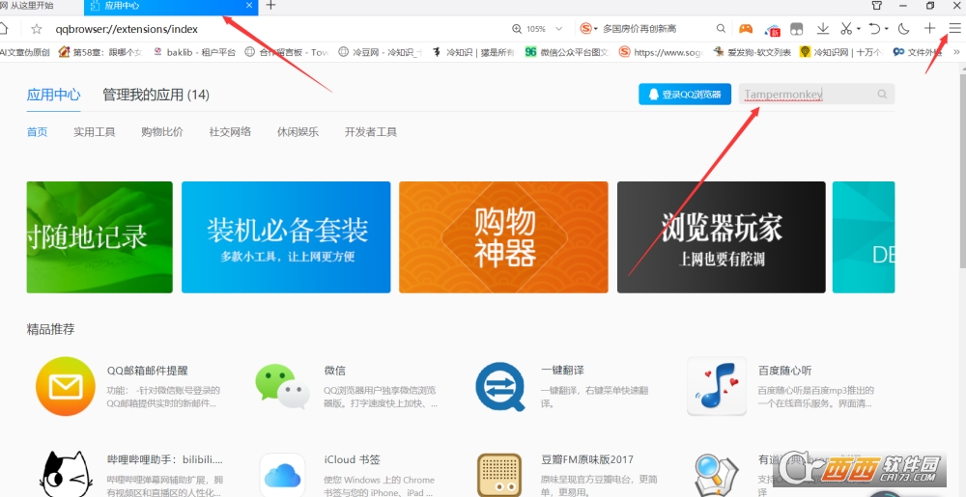Image resolution: width=966 pixels, height=497 pixels.
Task: Show more bookmarks with the double chevron
Action: click(956, 52)
